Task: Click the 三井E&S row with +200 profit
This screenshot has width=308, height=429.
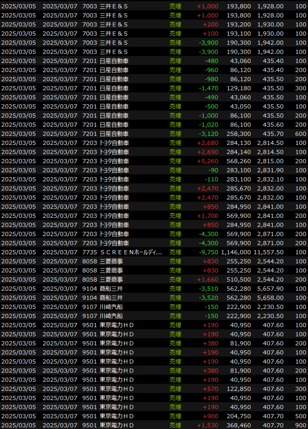Action: pos(113,24)
